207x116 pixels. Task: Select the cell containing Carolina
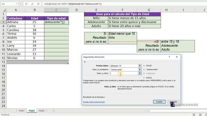click(x=16, y=30)
